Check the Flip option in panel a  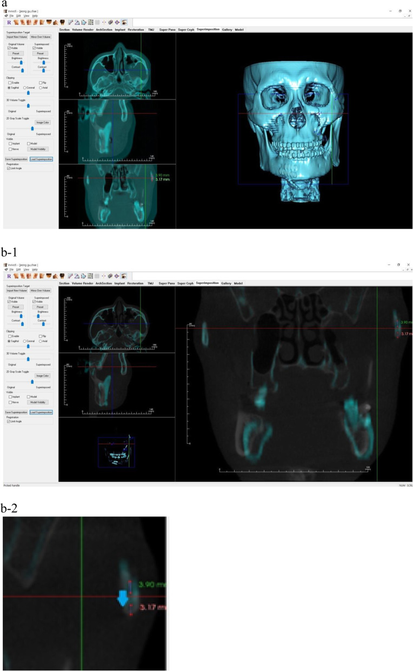[x=41, y=83]
